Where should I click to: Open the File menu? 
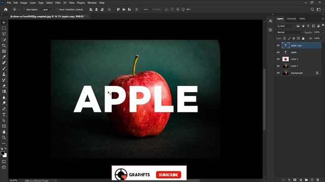pos(9,3)
